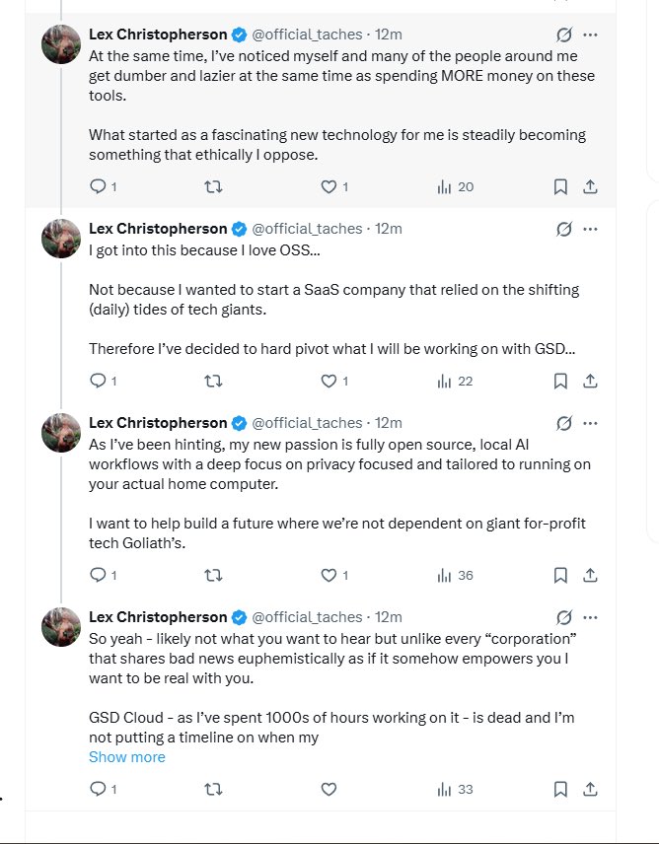Bookmark the 'dumber and lazier' tweet
Viewport: 659px width, 844px height.
coord(560,186)
